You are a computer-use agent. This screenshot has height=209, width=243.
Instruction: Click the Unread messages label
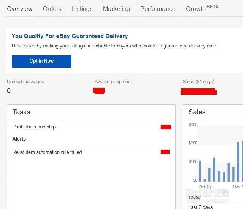pos(25,82)
